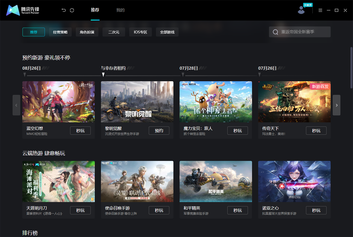Select the 角色扮演 category filter
Image resolution: width=353 pixels, height=237 pixels.
[x=87, y=32]
